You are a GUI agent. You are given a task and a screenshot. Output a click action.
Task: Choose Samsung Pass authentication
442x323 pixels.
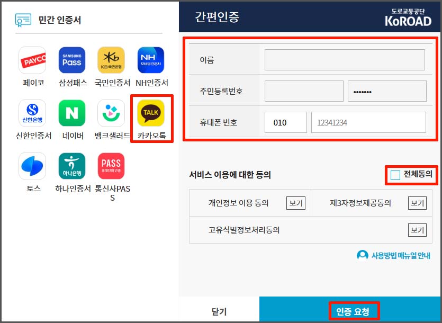(x=72, y=60)
